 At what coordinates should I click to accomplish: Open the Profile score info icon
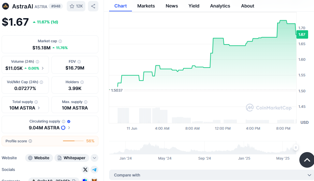pos(30,141)
